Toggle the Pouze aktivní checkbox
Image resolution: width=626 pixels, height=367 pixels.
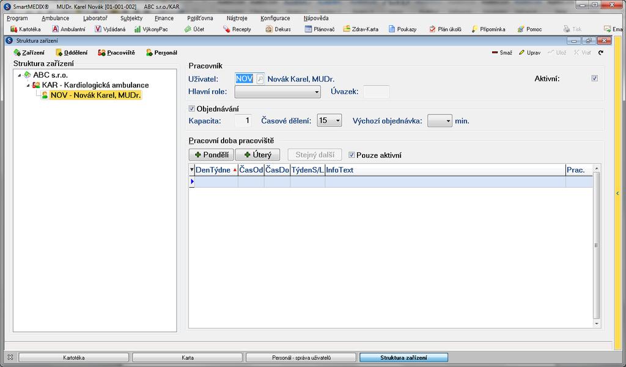click(x=352, y=155)
